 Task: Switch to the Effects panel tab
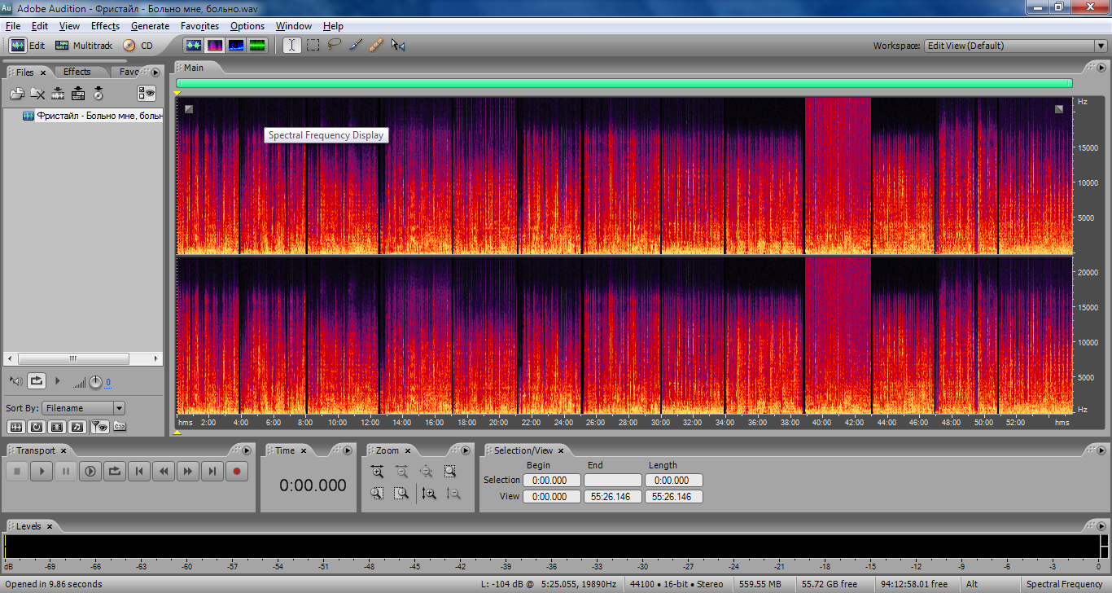coord(77,72)
